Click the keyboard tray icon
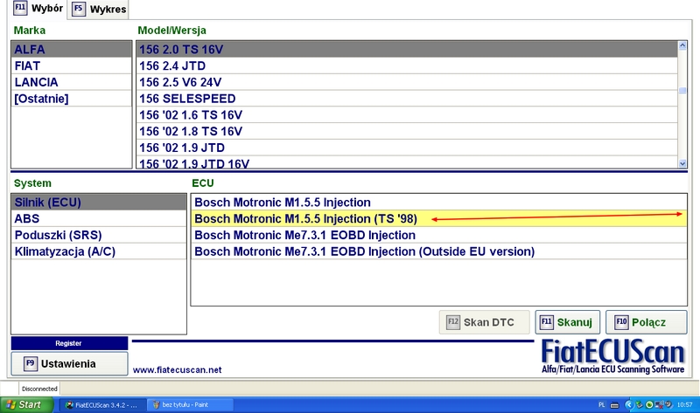Viewport: 700px width, 413px height. [x=615, y=405]
